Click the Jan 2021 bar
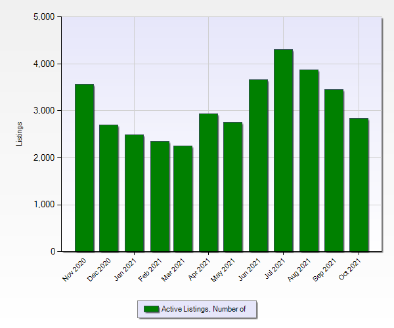 134,194
